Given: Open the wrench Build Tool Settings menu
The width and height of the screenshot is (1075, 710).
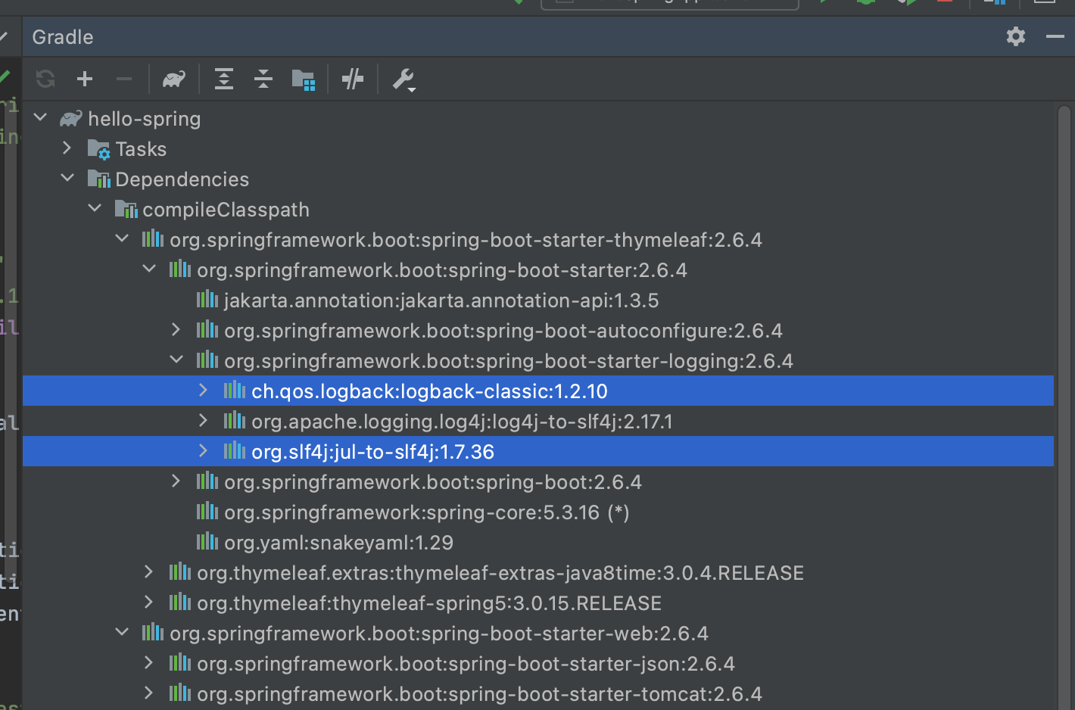Looking at the screenshot, I should (404, 79).
